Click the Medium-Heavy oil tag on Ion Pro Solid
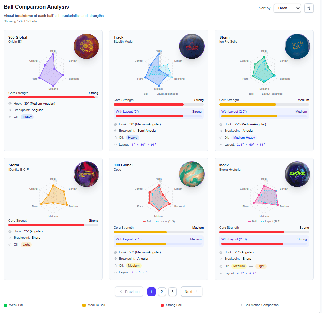The image size is (322, 313). (244, 138)
